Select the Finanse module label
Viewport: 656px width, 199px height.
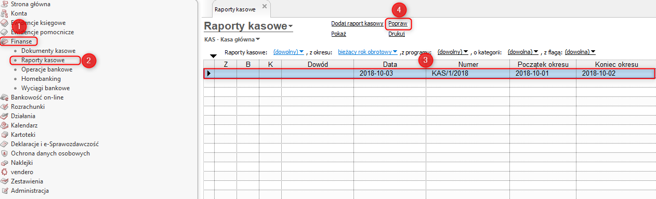click(21, 41)
